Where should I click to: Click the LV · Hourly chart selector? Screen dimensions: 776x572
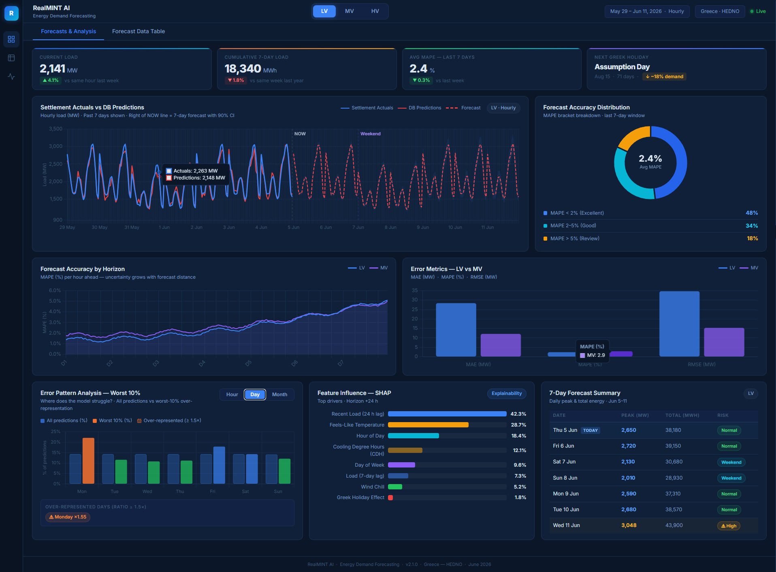[503, 108]
